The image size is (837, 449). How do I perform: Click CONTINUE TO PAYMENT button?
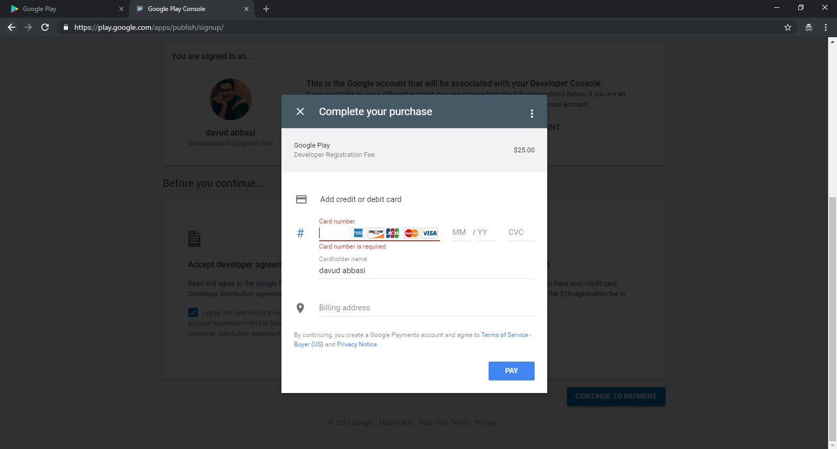click(x=616, y=396)
